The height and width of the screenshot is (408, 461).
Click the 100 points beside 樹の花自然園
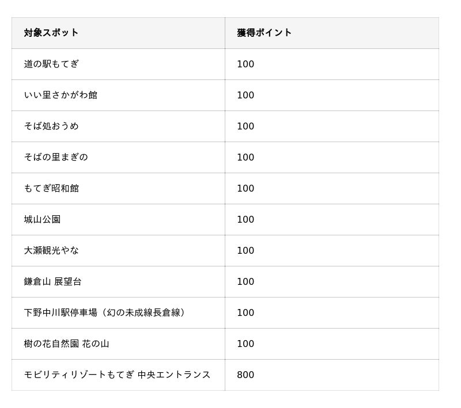point(245,344)
